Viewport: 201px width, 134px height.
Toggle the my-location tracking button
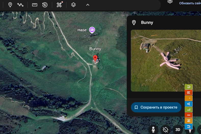click(x=165, y=130)
